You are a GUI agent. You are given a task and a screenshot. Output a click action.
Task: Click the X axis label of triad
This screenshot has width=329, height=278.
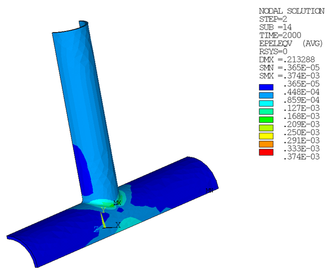pos(118,225)
